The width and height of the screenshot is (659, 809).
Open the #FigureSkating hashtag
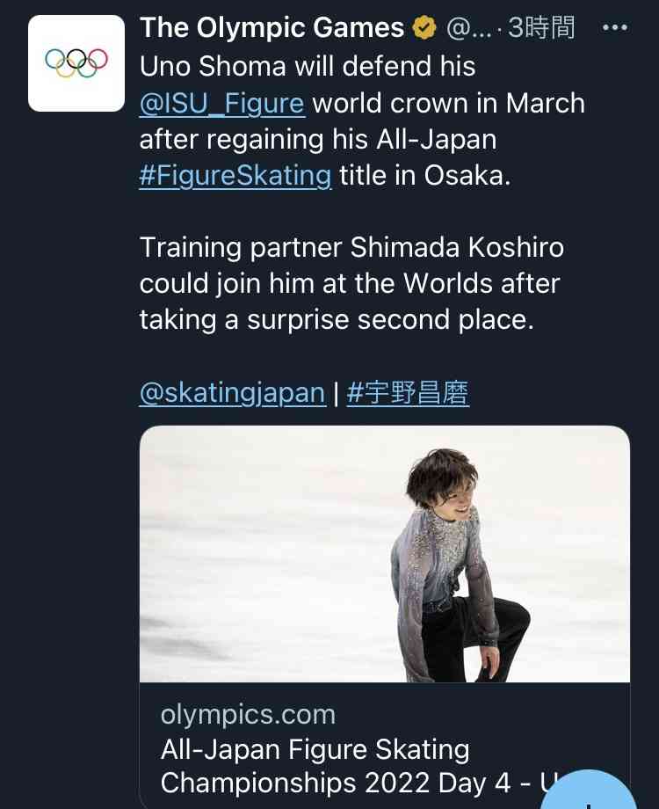click(235, 175)
